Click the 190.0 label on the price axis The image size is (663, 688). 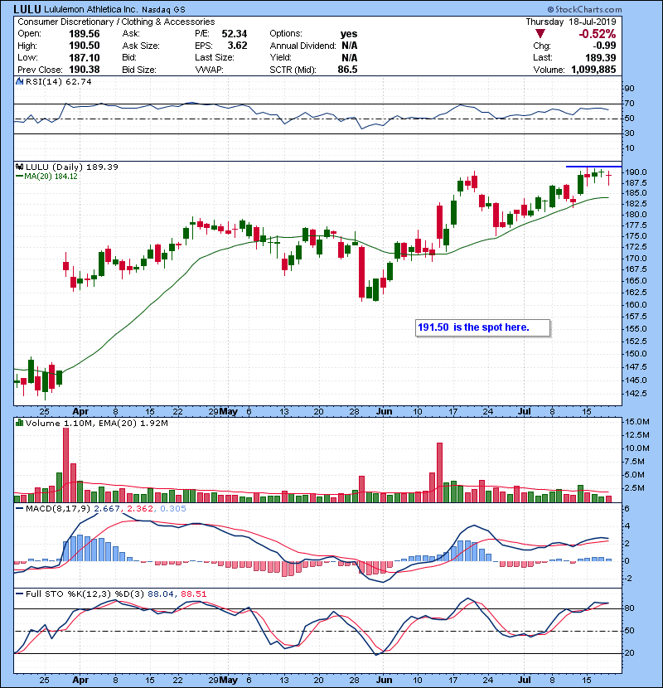(636, 172)
